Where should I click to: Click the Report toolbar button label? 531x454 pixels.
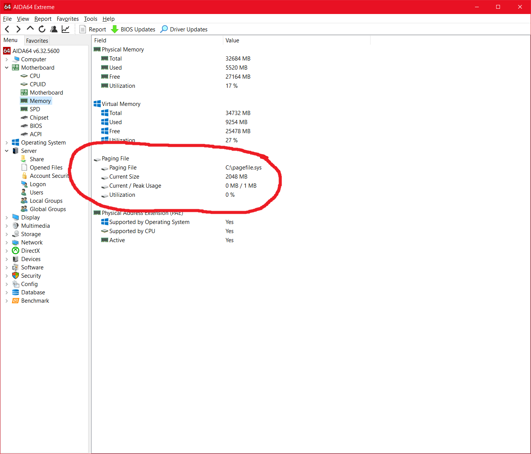point(97,30)
